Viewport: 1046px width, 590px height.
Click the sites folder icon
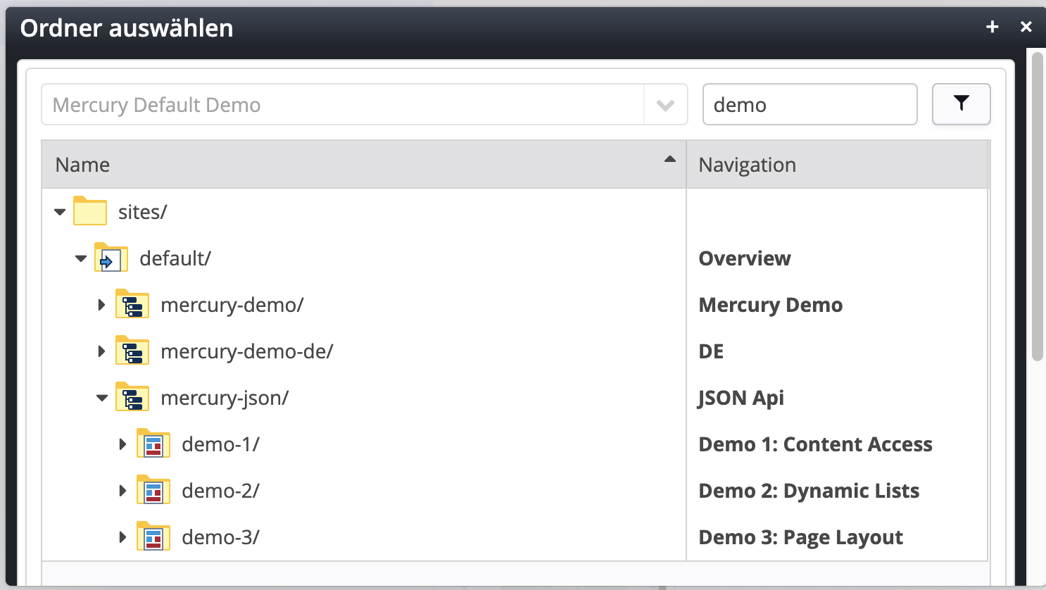[x=90, y=211]
